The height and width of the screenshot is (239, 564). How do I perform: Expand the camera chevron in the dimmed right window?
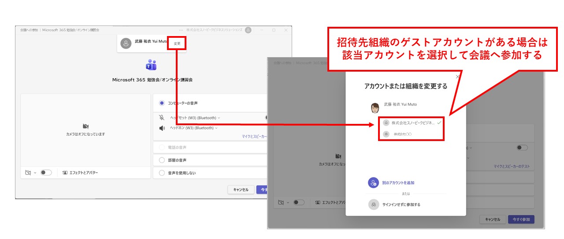tap(288, 203)
